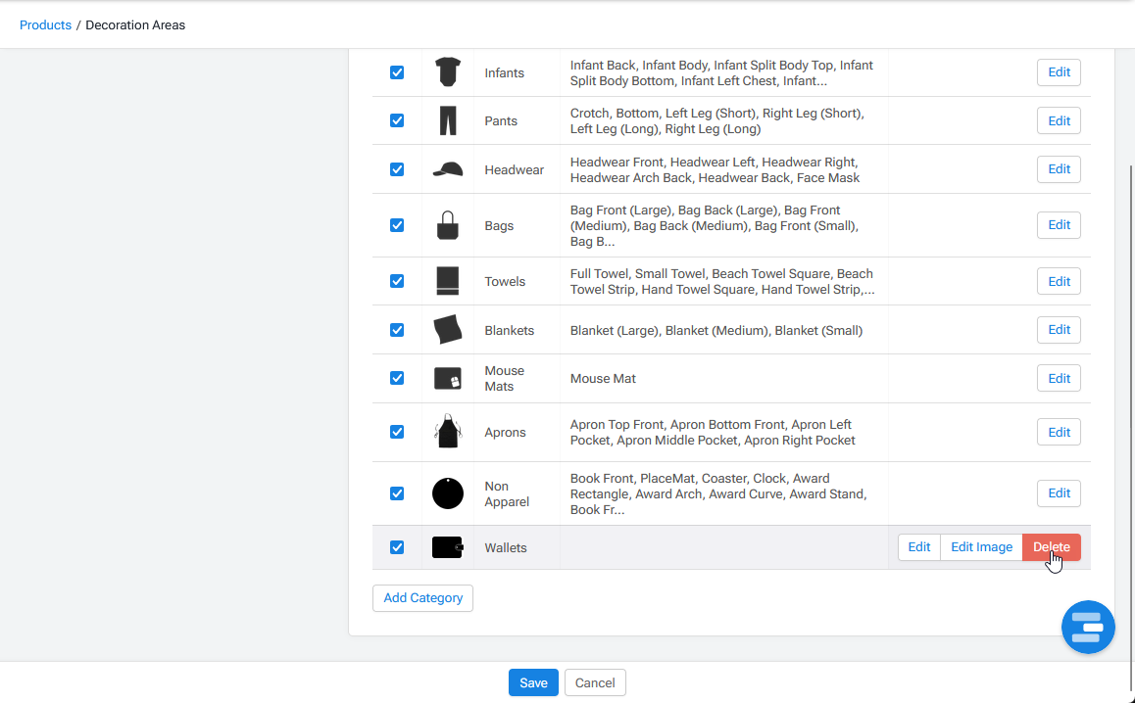Viewport: 1135px width, 703px height.
Task: Click the Non Apparel category name
Action: [507, 494]
